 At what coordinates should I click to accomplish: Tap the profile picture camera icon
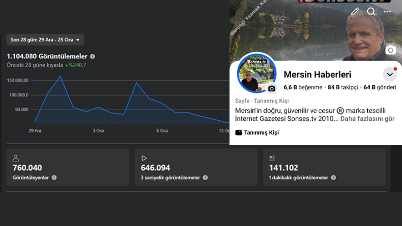272,89
